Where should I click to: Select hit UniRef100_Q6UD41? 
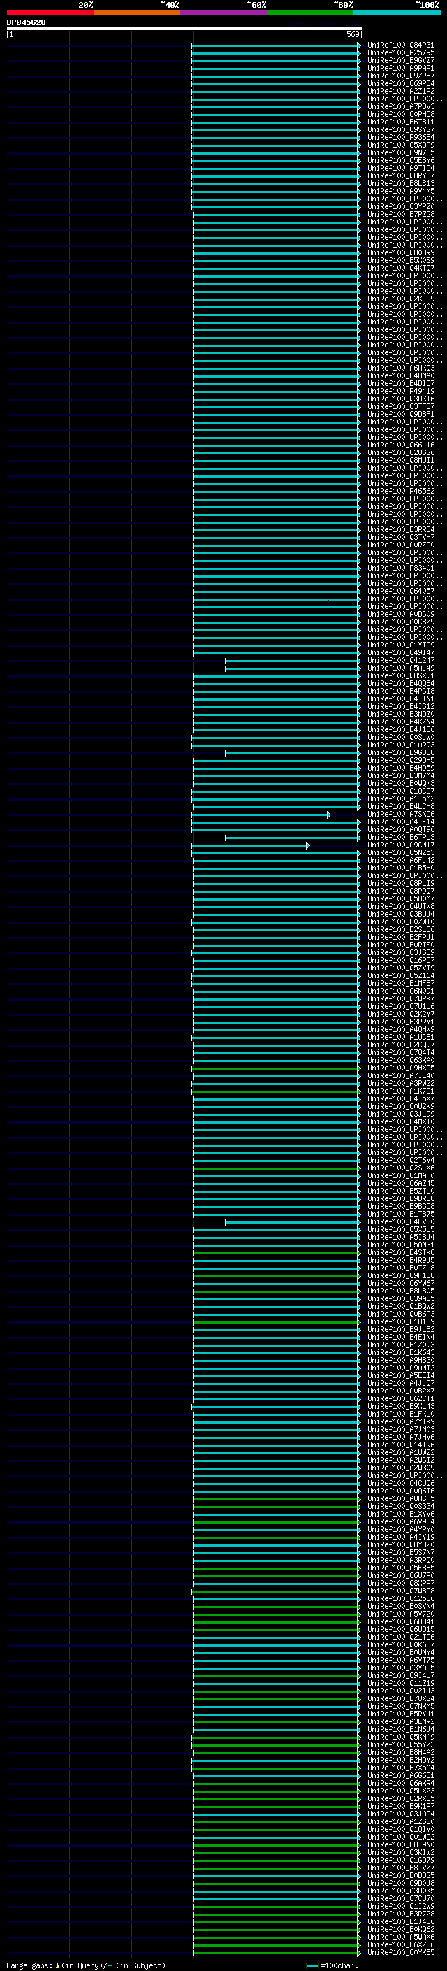point(400,1621)
